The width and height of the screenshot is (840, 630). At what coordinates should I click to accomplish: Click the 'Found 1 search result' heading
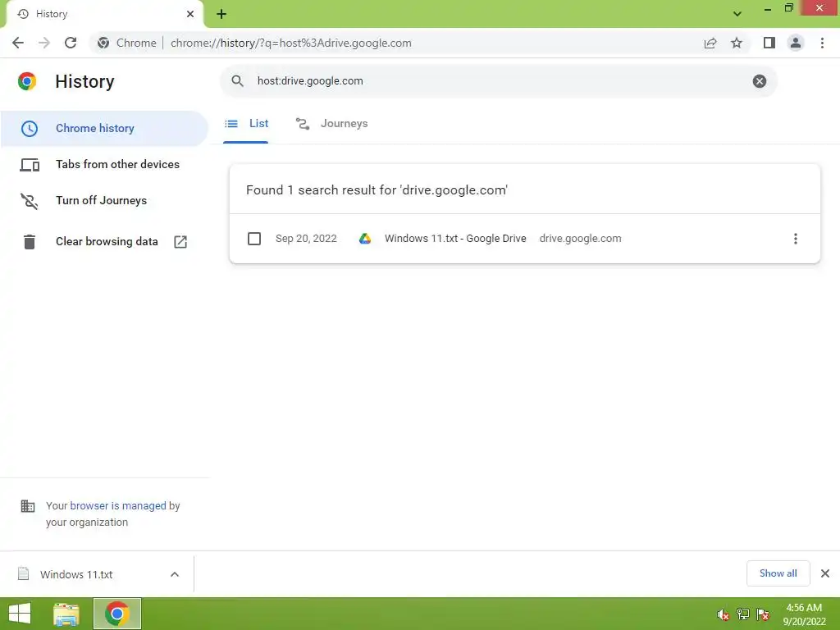coord(377,190)
